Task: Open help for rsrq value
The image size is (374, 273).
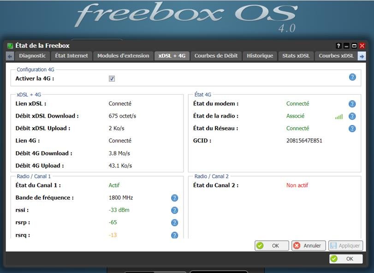Action: click(x=175, y=235)
